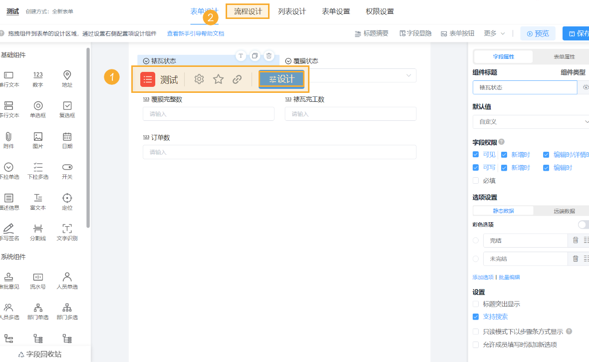The height and width of the screenshot is (362, 589).
Task: Add the 部门单选 department select component
Action: click(x=37, y=311)
